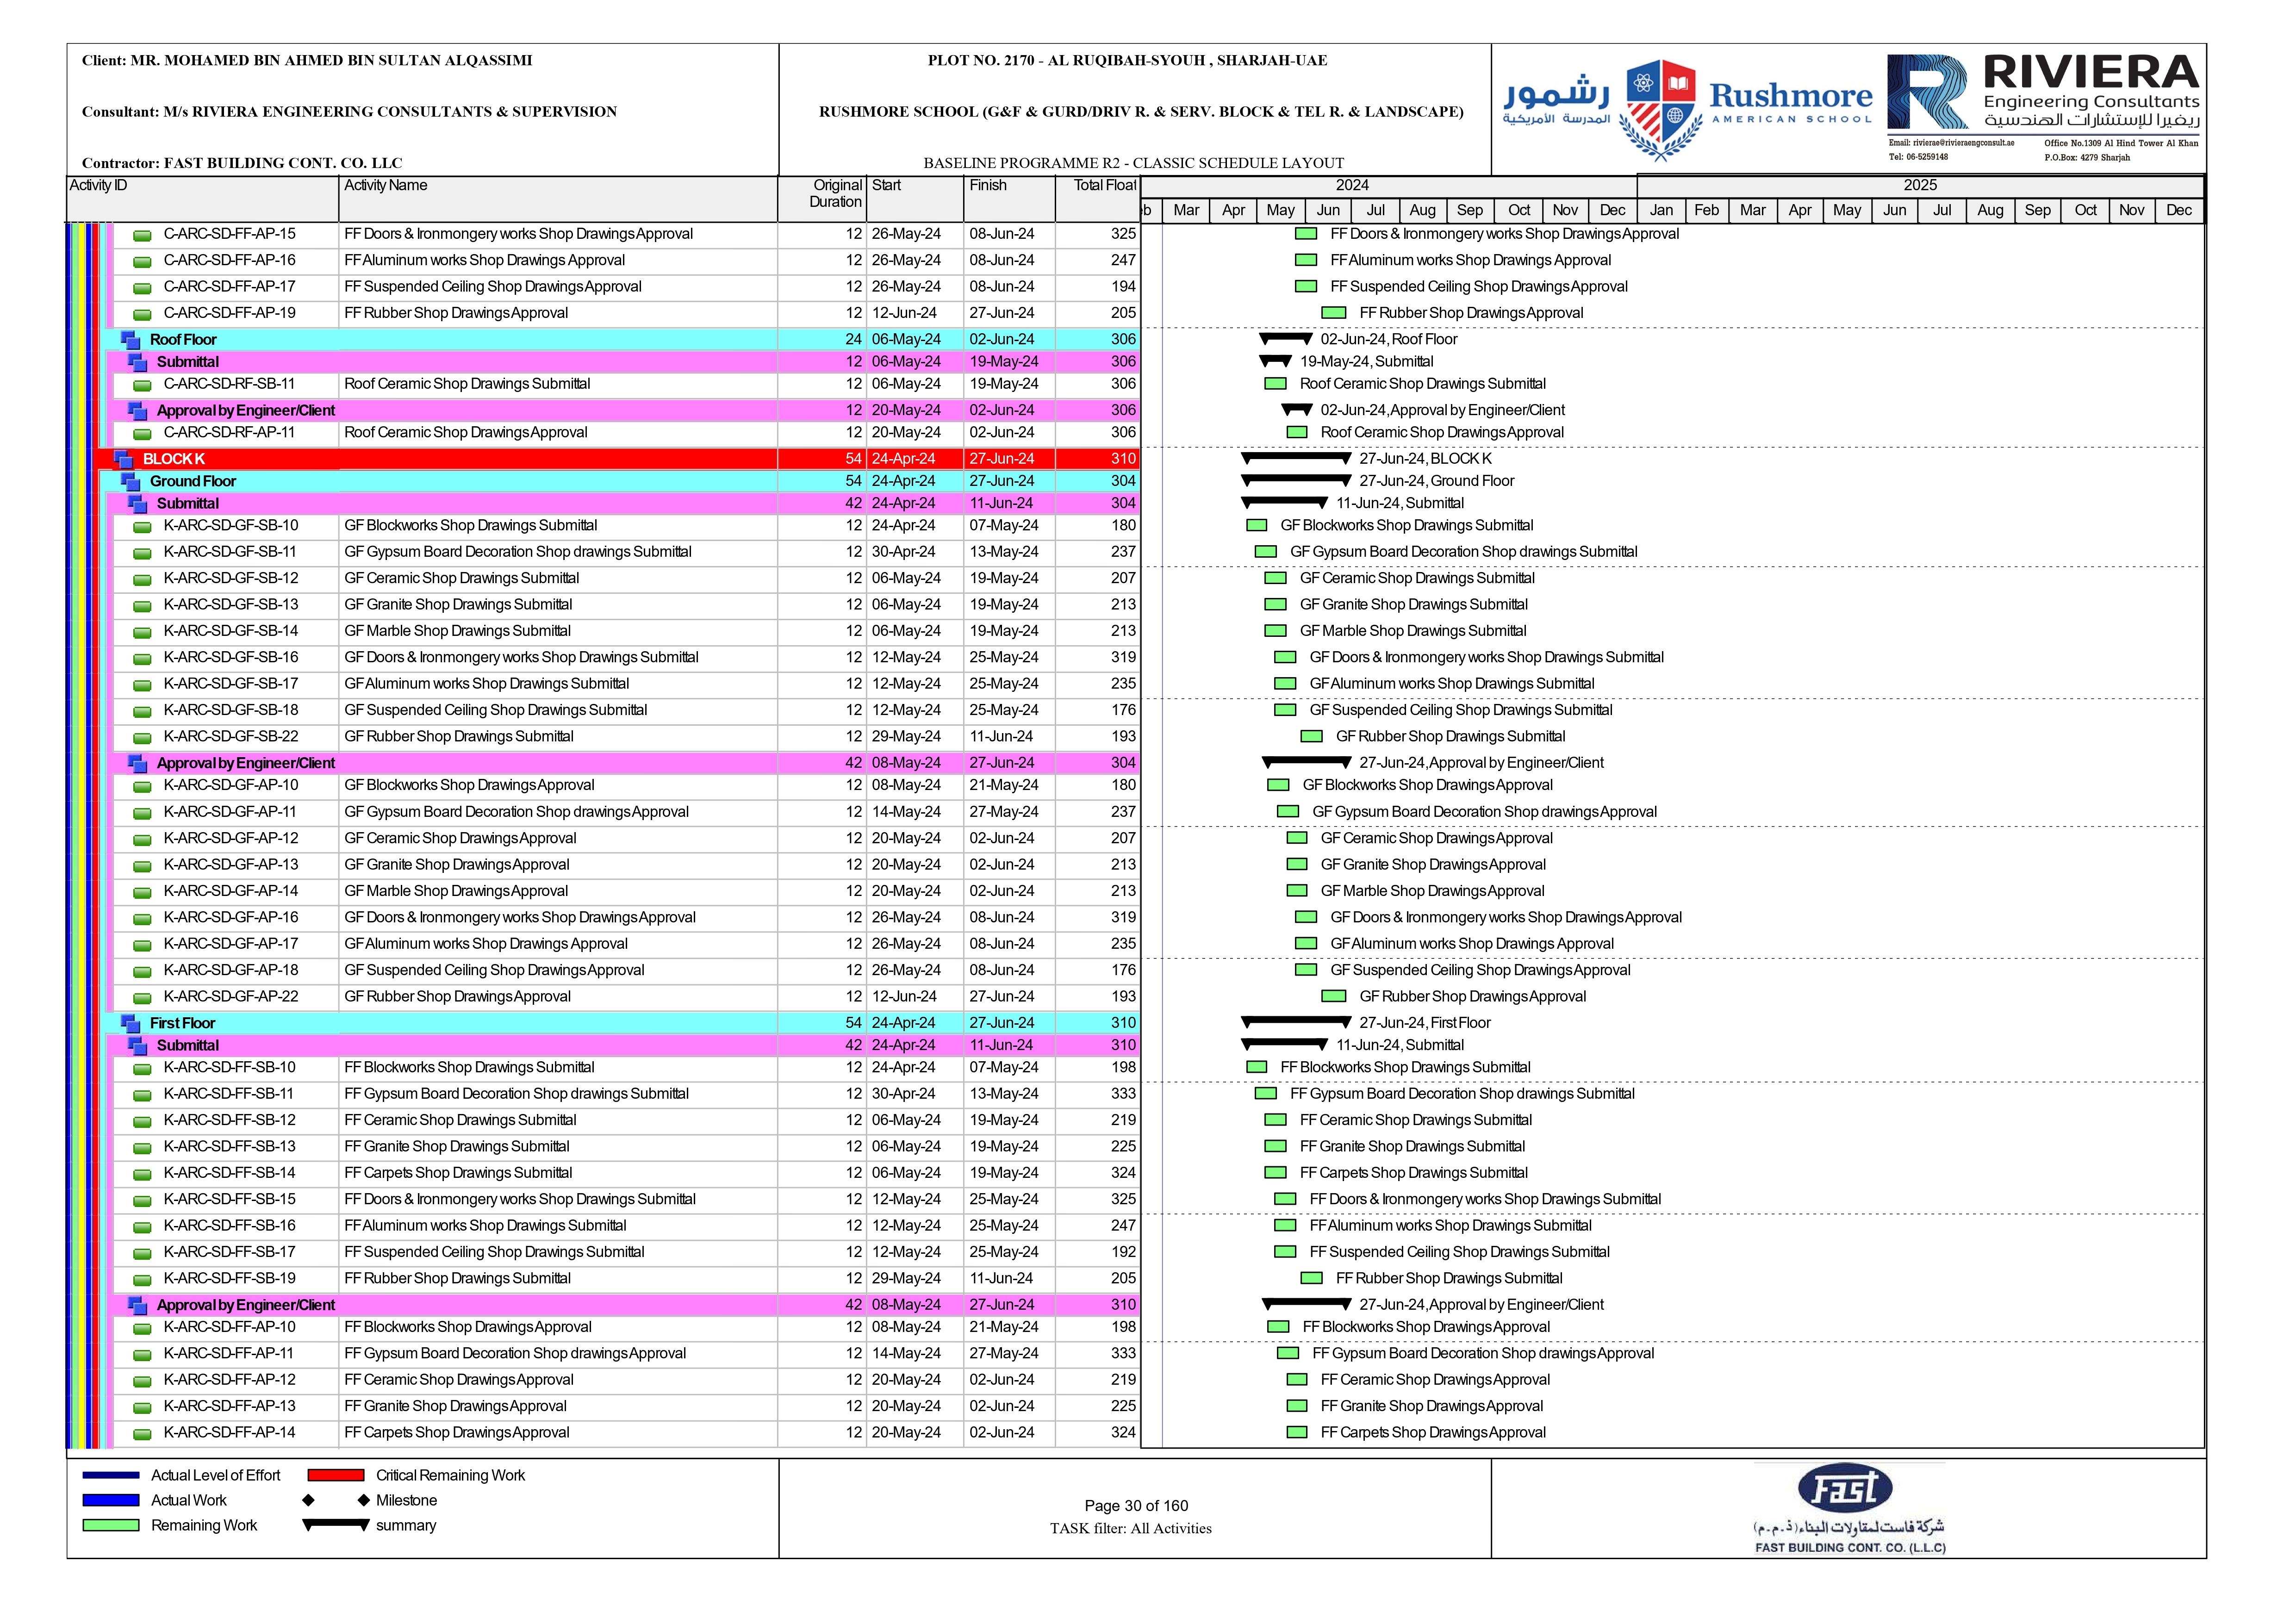Click 'Page 30 of 160' footer text
2296x1624 pixels.
click(1136, 1506)
